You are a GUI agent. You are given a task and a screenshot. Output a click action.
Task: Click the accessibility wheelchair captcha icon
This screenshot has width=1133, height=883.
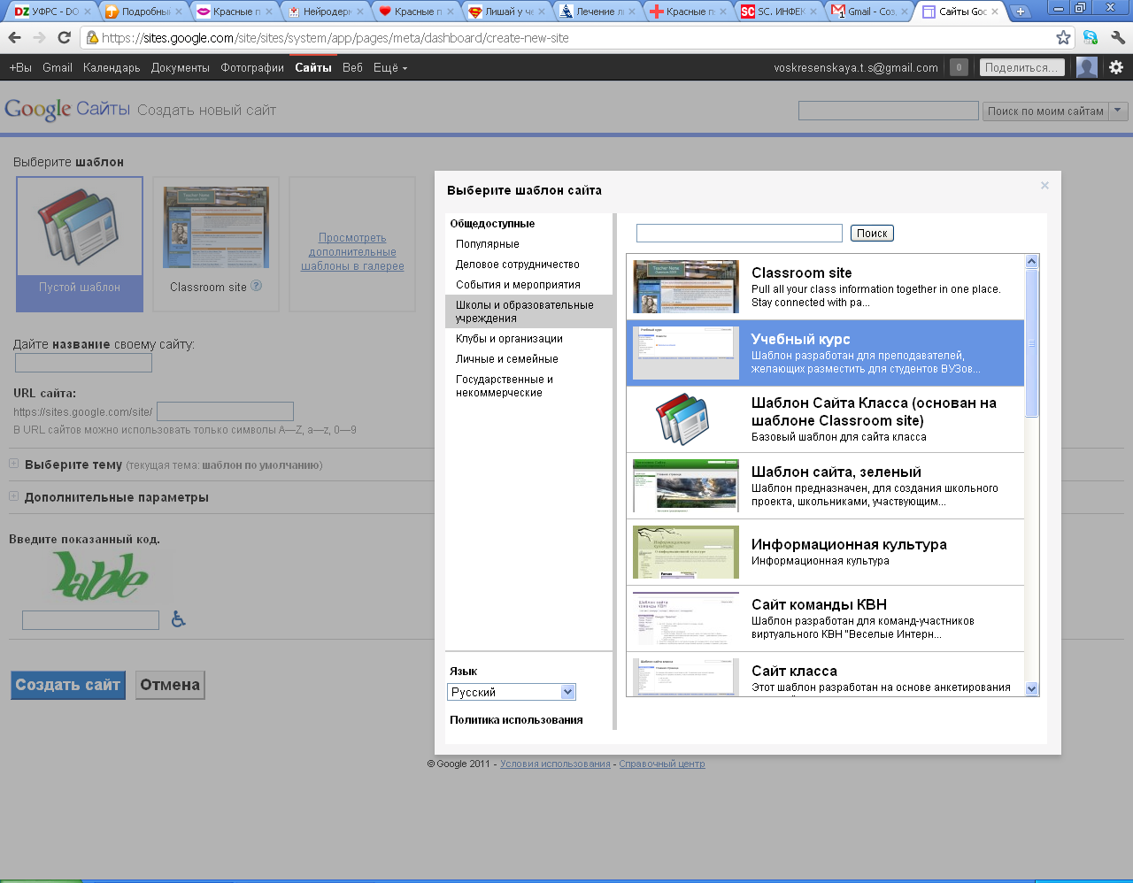tap(178, 619)
